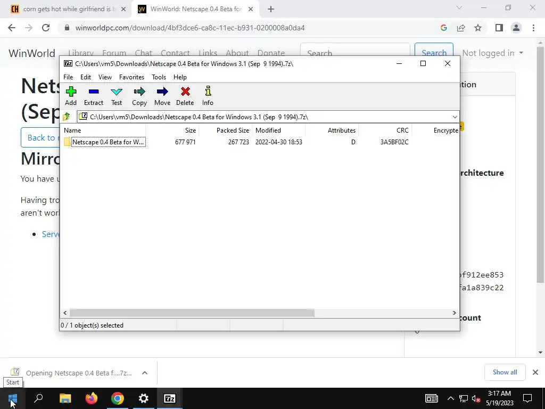Click the Settings gear on the taskbar
This screenshot has height=409, width=545.
[x=144, y=398]
